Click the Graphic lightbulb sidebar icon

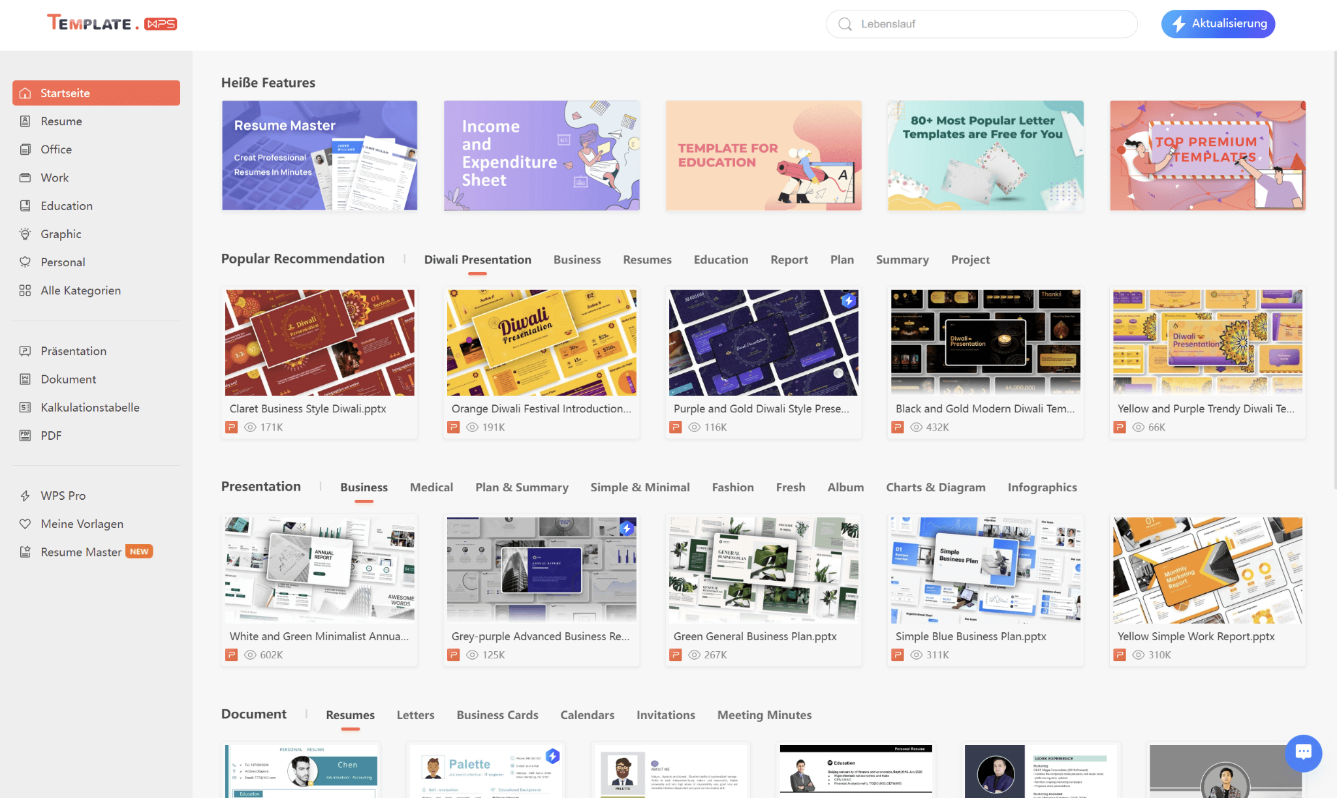pos(25,234)
